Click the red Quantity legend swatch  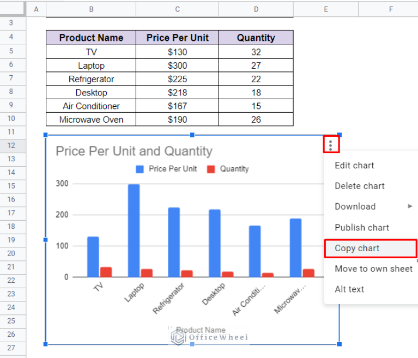click(211, 169)
